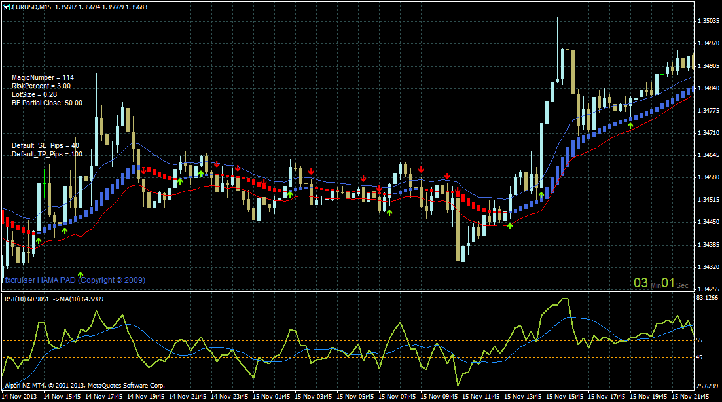The image size is (722, 402).
Task: Click price level 1.34775 on scale
Action: coord(708,110)
